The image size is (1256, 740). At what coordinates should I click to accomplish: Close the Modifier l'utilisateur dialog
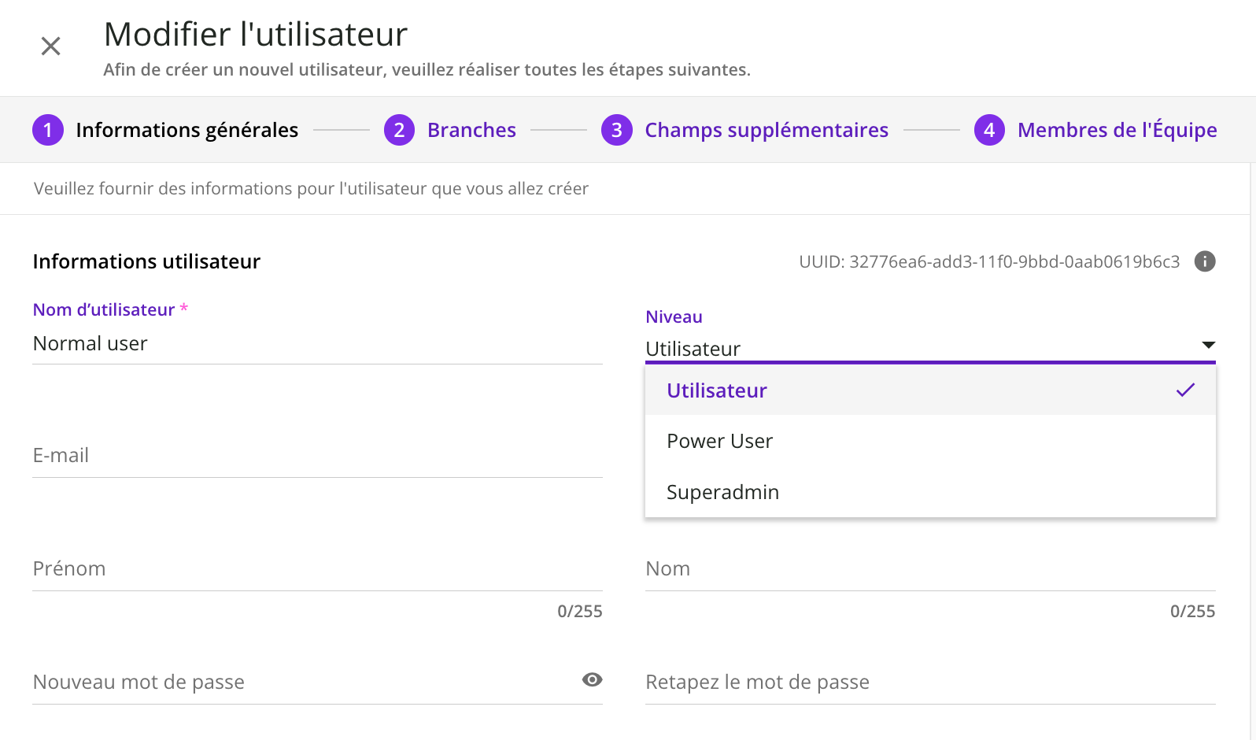pos(51,46)
